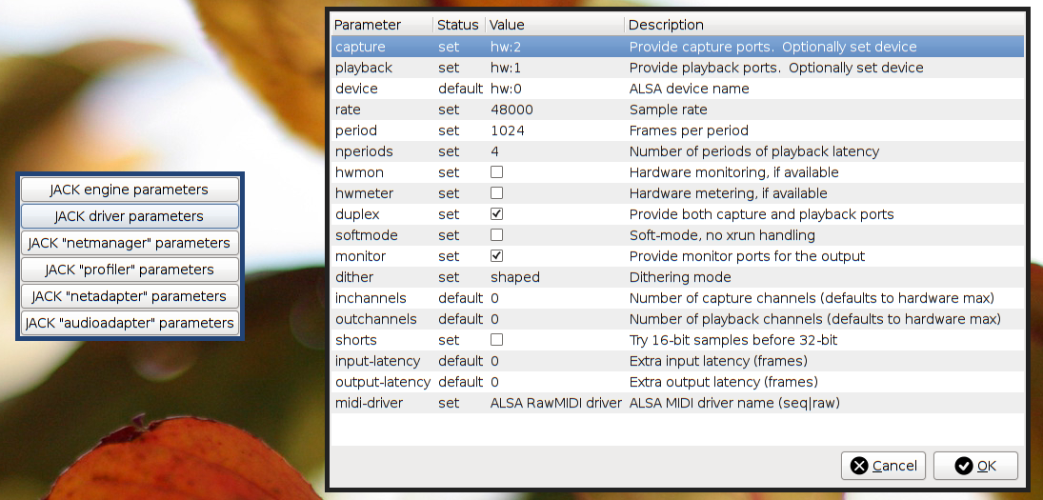Select the device parameter name
Image resolution: width=1043 pixels, height=500 pixels.
[x=356, y=89]
